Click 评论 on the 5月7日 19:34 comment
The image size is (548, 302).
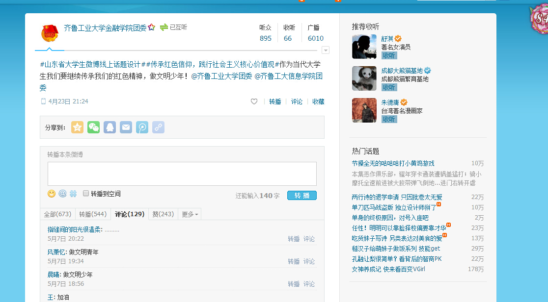309,261
